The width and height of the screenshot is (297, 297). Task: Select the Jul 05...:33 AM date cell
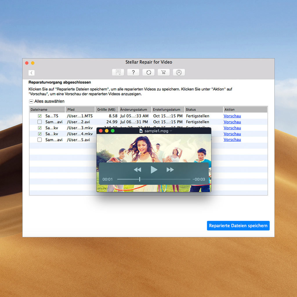(x=134, y=116)
